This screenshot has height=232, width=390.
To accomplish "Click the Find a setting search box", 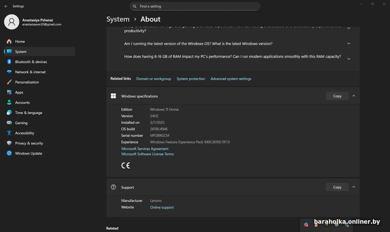I will coord(195,6).
